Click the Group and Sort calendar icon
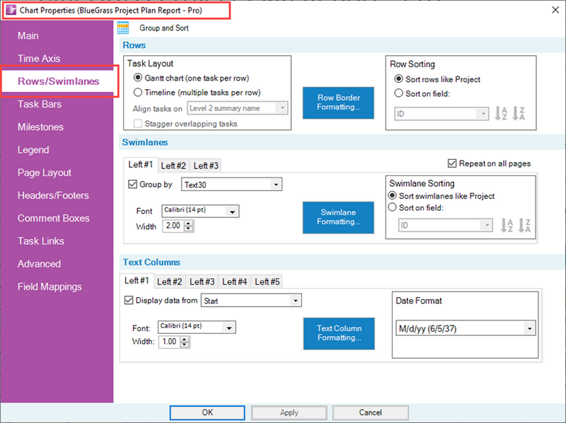This screenshot has width=566, height=423. tap(123, 28)
